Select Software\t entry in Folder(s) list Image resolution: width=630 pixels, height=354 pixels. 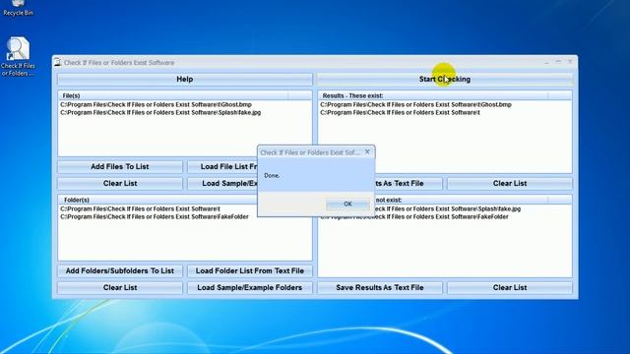pyautogui.click(x=140, y=209)
